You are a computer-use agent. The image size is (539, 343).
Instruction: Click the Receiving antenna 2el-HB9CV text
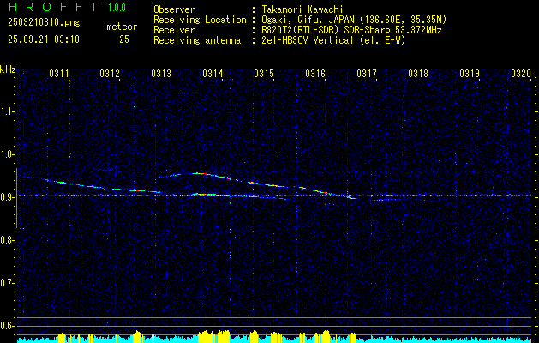tap(334, 40)
